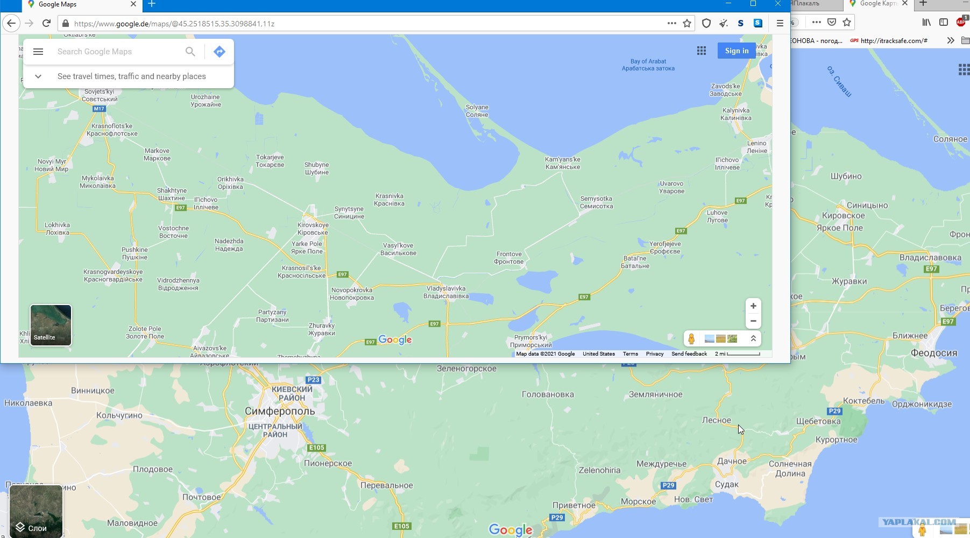Open the Terms link on the map
Viewport: 970px width, 538px height.
pos(630,354)
